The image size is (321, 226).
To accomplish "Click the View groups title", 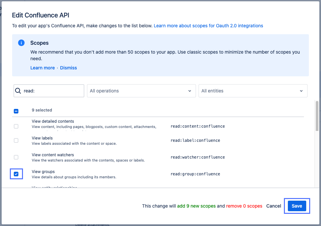I will [x=43, y=172].
